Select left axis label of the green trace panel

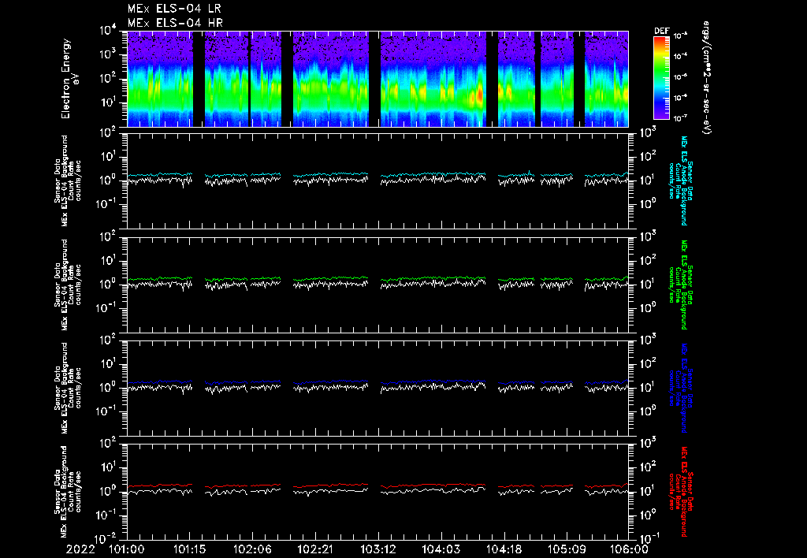coord(68,285)
